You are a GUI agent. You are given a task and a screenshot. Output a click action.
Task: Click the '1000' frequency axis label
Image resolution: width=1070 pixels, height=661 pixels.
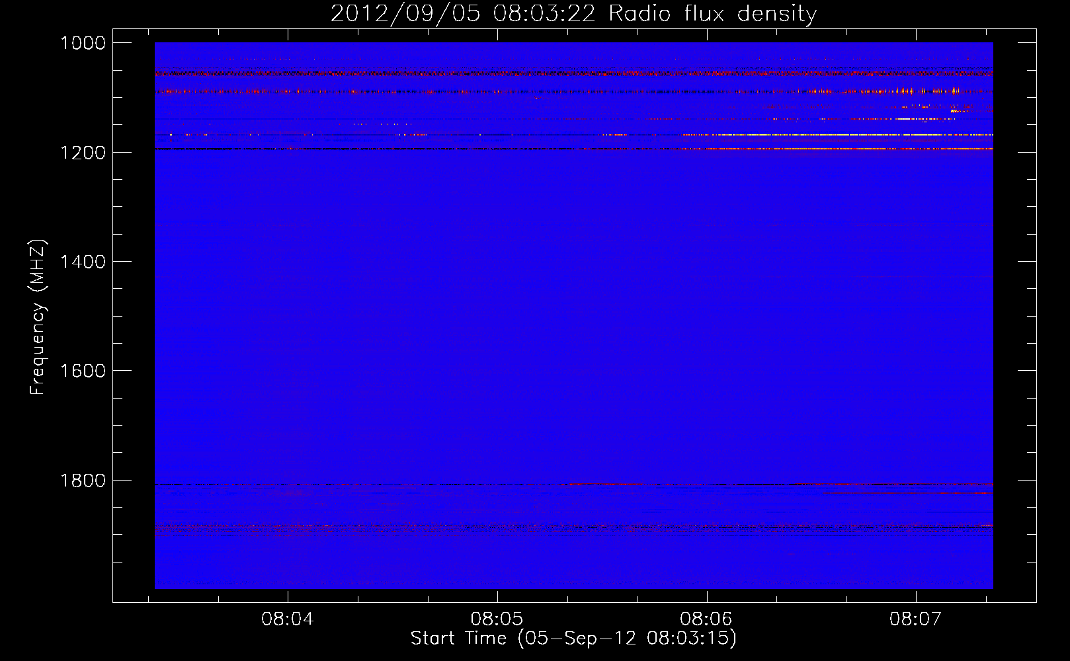coord(83,43)
